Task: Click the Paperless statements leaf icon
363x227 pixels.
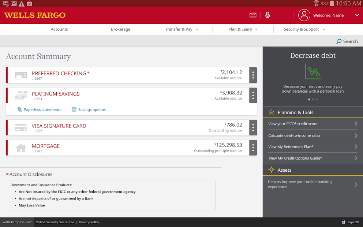Action: [19, 109]
